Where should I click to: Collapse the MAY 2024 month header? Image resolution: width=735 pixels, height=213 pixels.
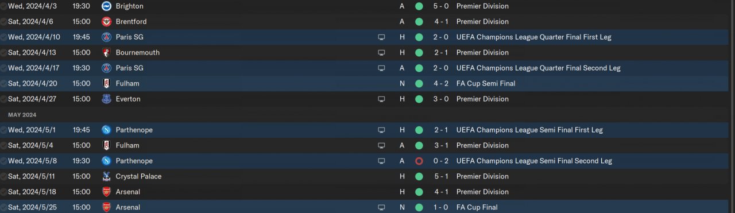point(22,115)
